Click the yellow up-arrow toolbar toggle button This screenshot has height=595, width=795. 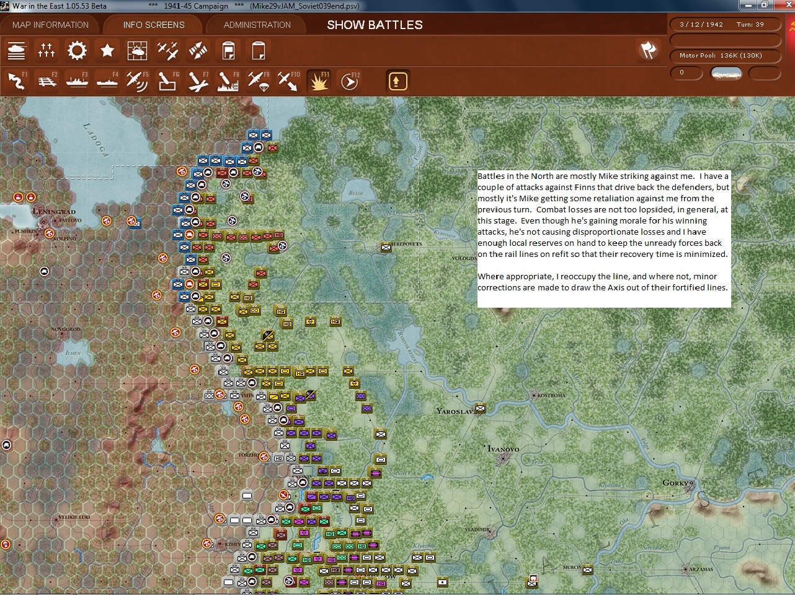(x=397, y=81)
